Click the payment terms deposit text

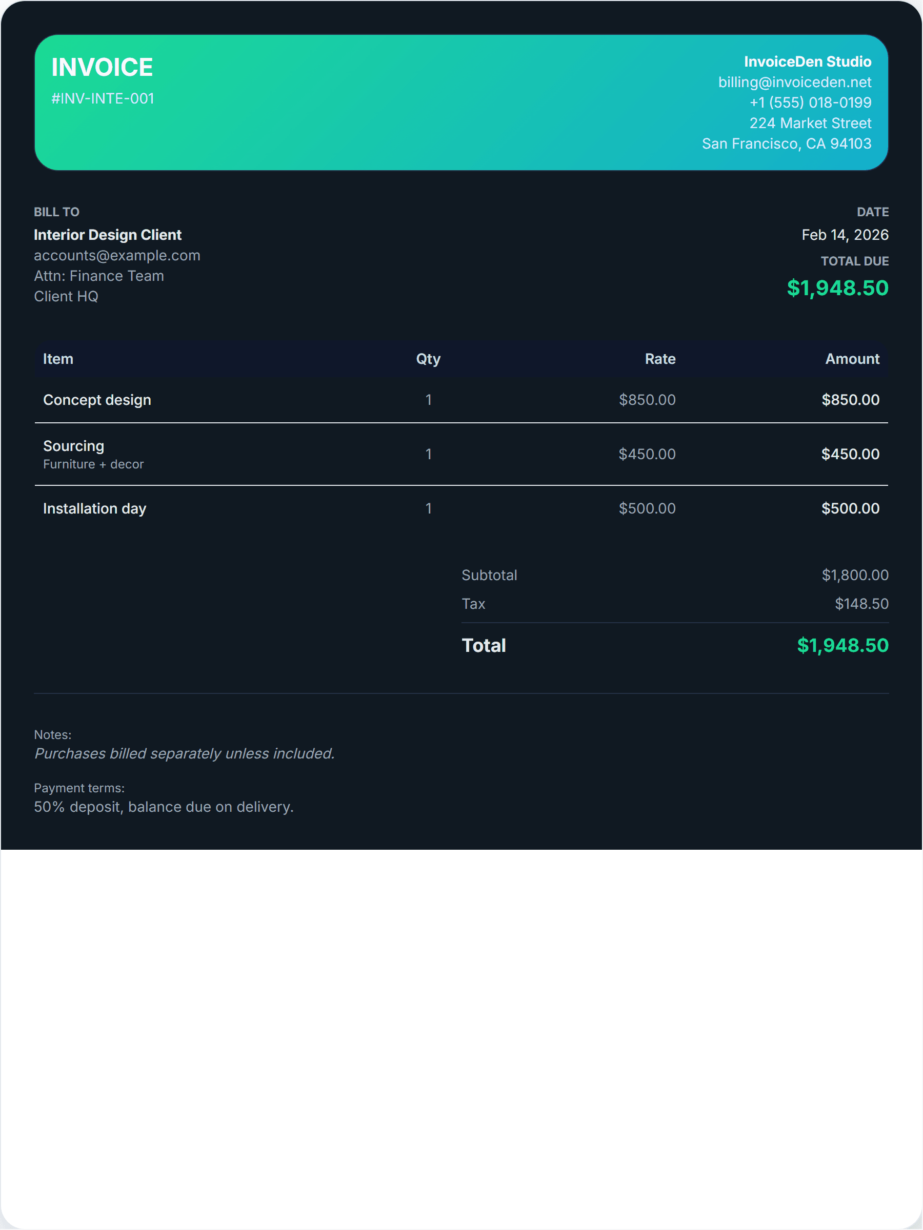(164, 807)
